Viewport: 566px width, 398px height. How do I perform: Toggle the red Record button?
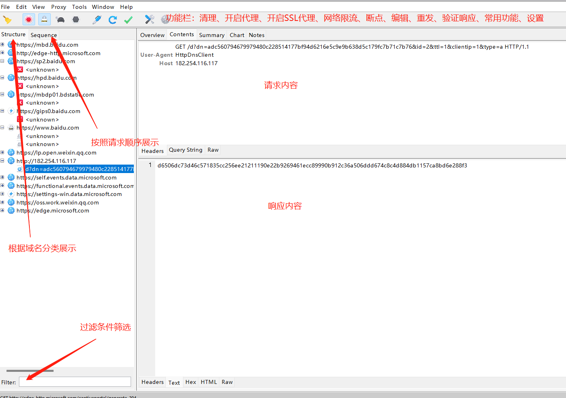(x=29, y=19)
